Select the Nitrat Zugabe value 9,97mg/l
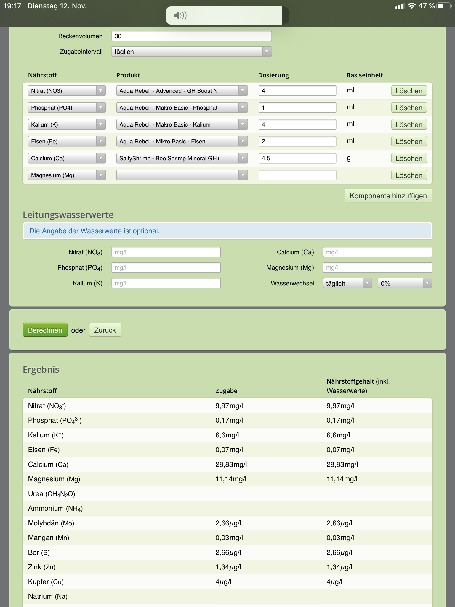455x607 pixels. [x=229, y=406]
